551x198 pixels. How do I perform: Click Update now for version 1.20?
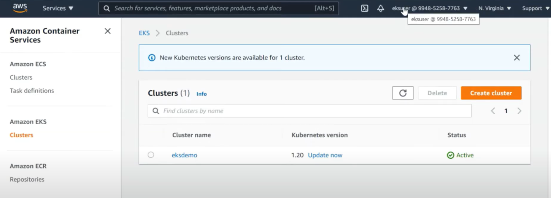pos(325,155)
